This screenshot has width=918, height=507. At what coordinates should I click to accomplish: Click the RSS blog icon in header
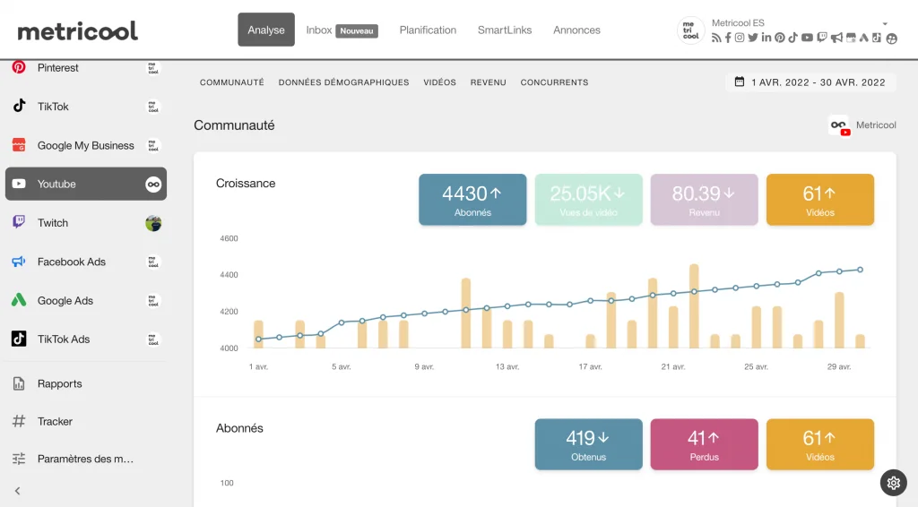tap(716, 38)
